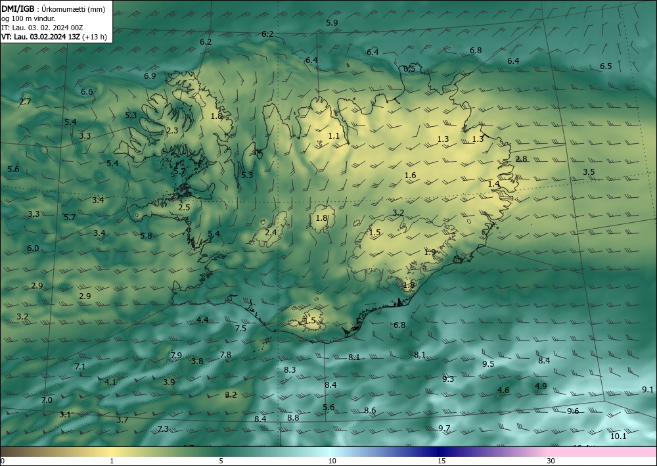Click the "3.7" value label

(x=122, y=419)
